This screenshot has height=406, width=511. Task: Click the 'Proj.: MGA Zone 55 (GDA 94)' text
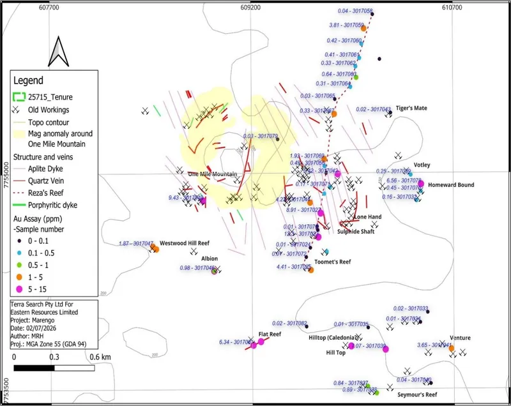[49, 344]
